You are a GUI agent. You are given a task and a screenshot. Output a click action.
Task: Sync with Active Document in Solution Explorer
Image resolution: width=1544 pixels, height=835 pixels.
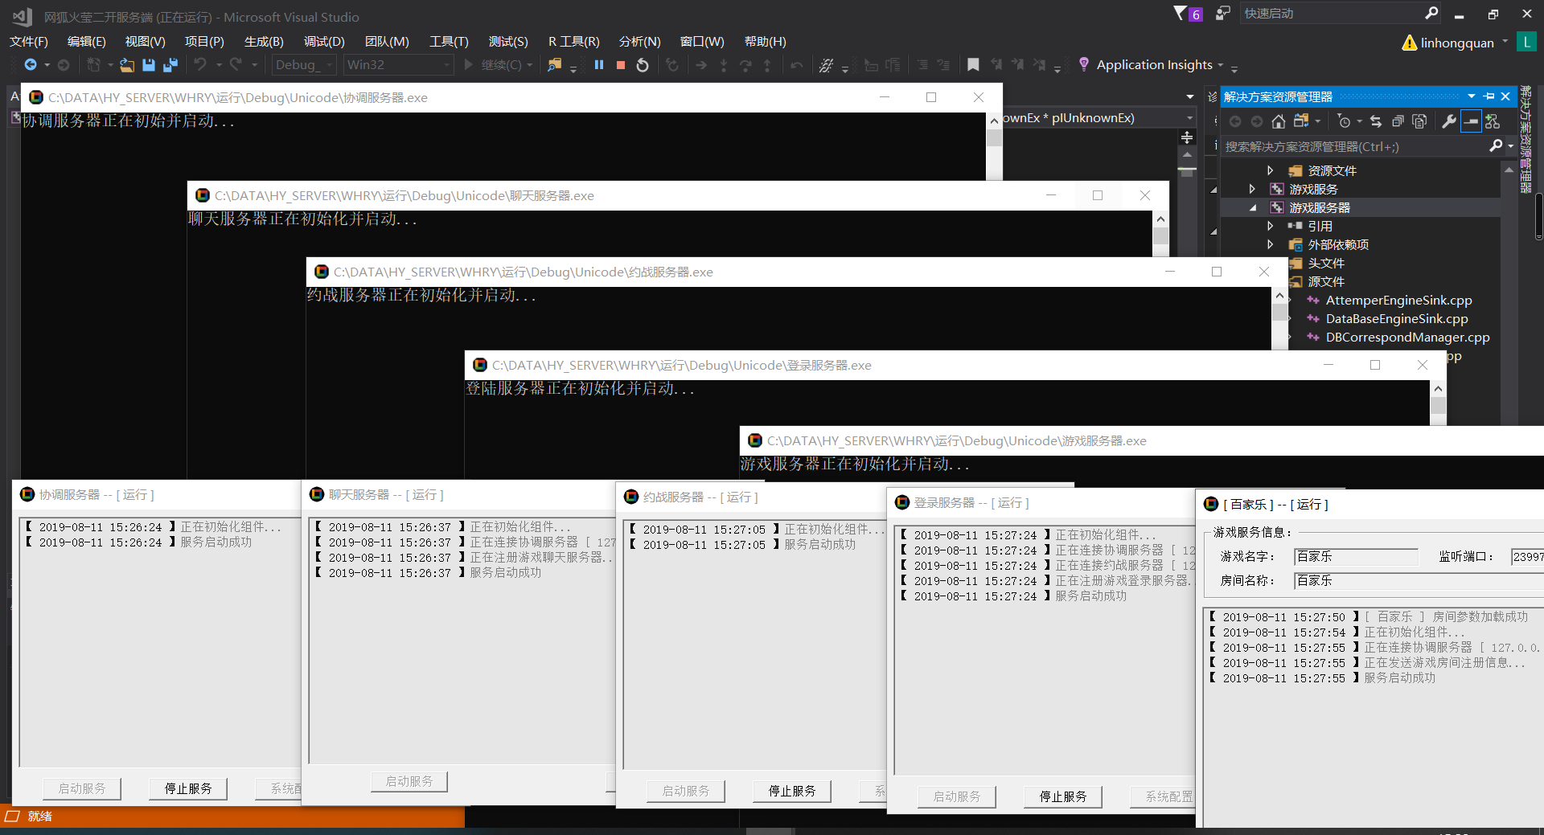pos(1376,121)
